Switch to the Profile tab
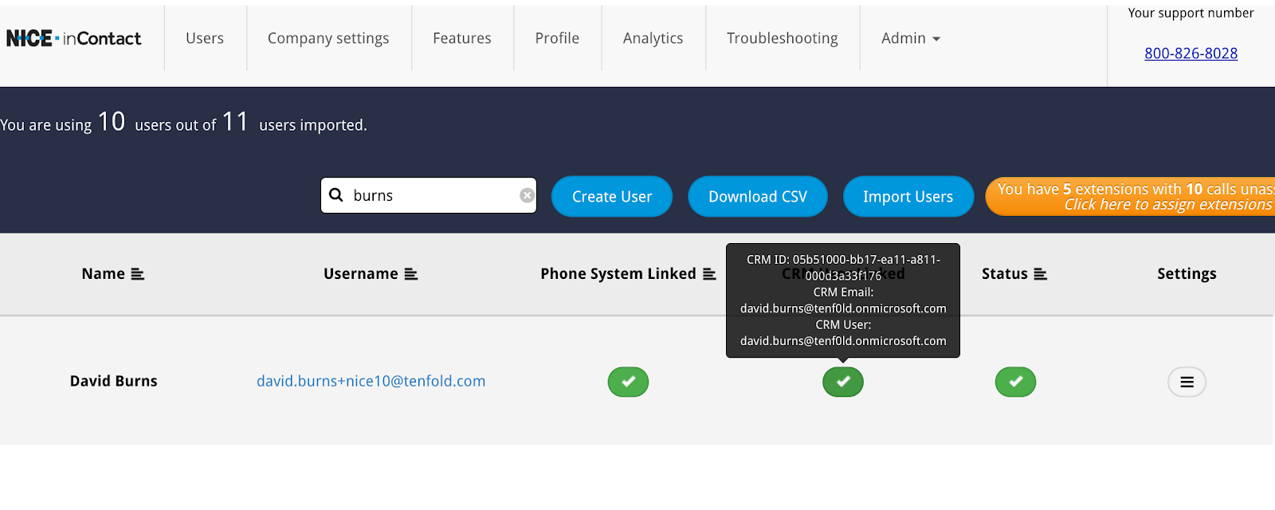Viewport: 1275px width, 510px height. click(557, 38)
